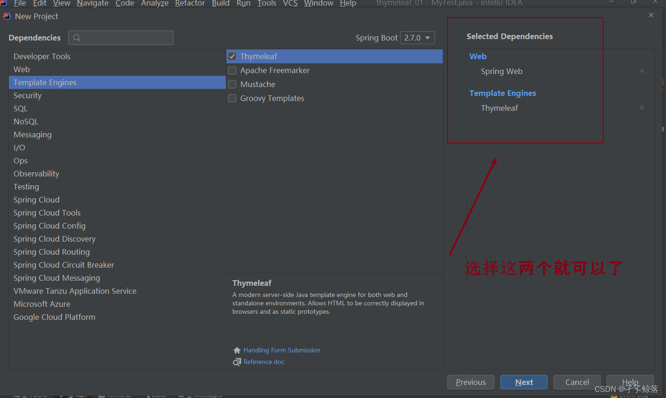This screenshot has height=398, width=666.
Task: Select the I/O category
Action: pos(117,148)
